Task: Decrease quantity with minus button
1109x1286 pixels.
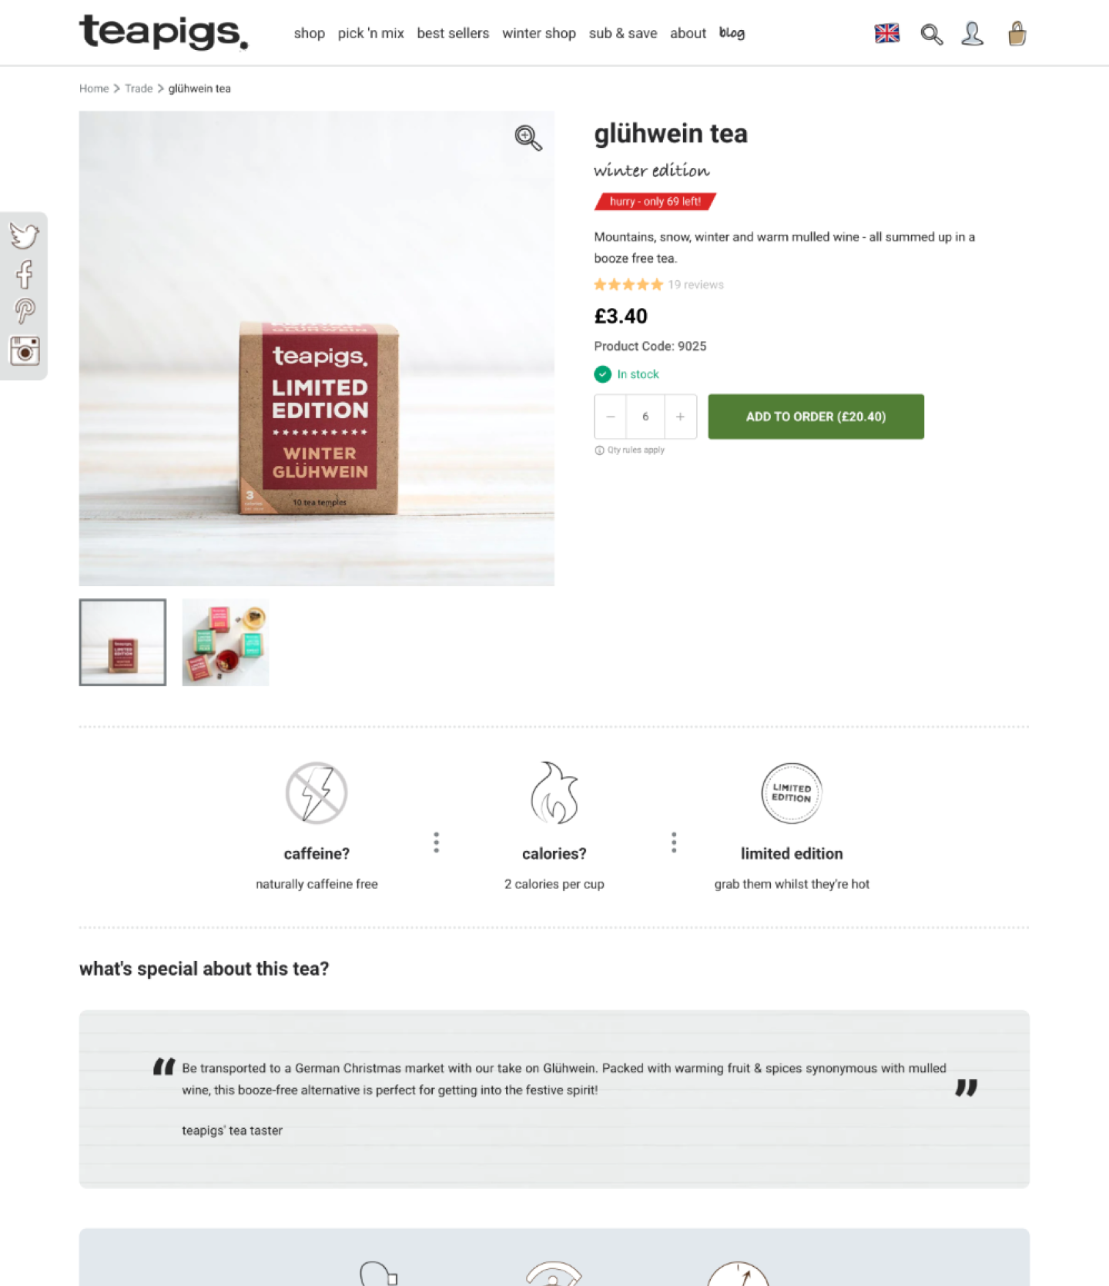Action: point(611,417)
